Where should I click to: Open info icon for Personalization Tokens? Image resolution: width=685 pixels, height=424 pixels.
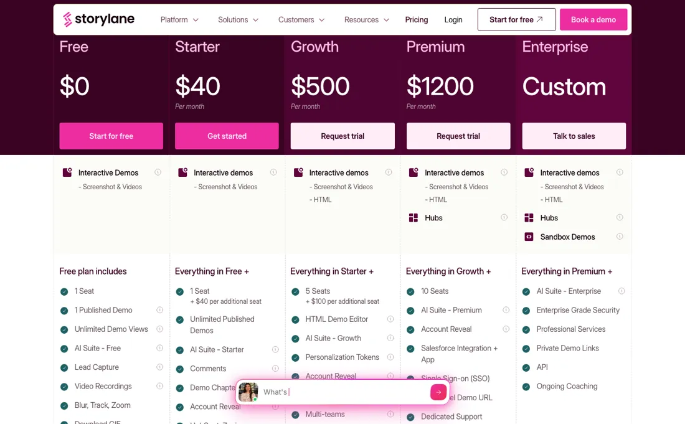pos(390,357)
